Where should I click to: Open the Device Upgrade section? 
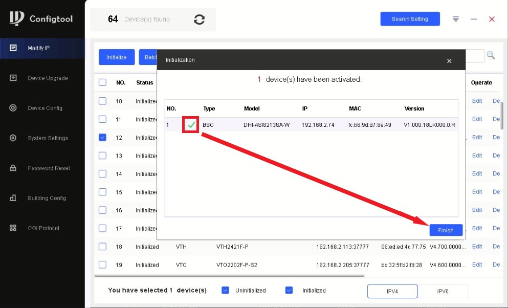[47, 78]
